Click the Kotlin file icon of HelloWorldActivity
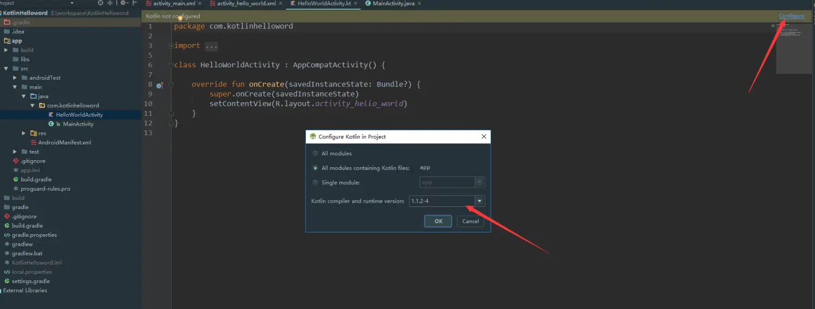The height and width of the screenshot is (309, 815). [51, 115]
